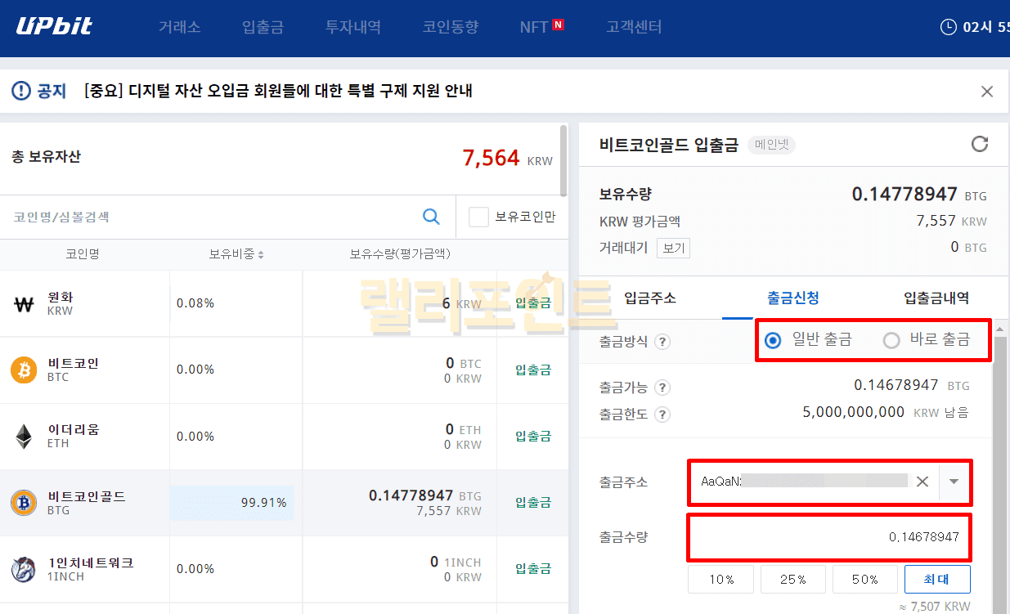Click the 10% amount button
This screenshot has width=1010, height=614.
click(x=721, y=580)
